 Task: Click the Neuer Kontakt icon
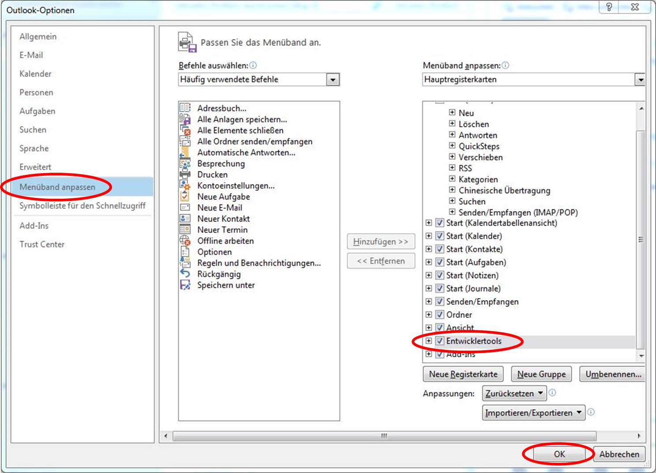click(x=185, y=218)
